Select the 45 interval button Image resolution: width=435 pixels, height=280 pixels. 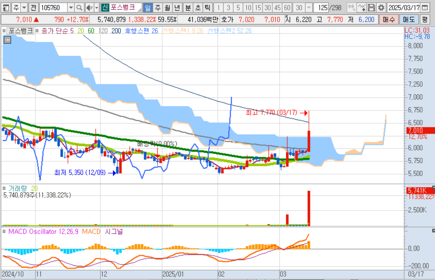pos(277,8)
